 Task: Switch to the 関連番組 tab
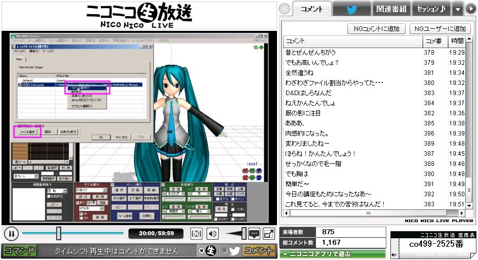pos(391,9)
